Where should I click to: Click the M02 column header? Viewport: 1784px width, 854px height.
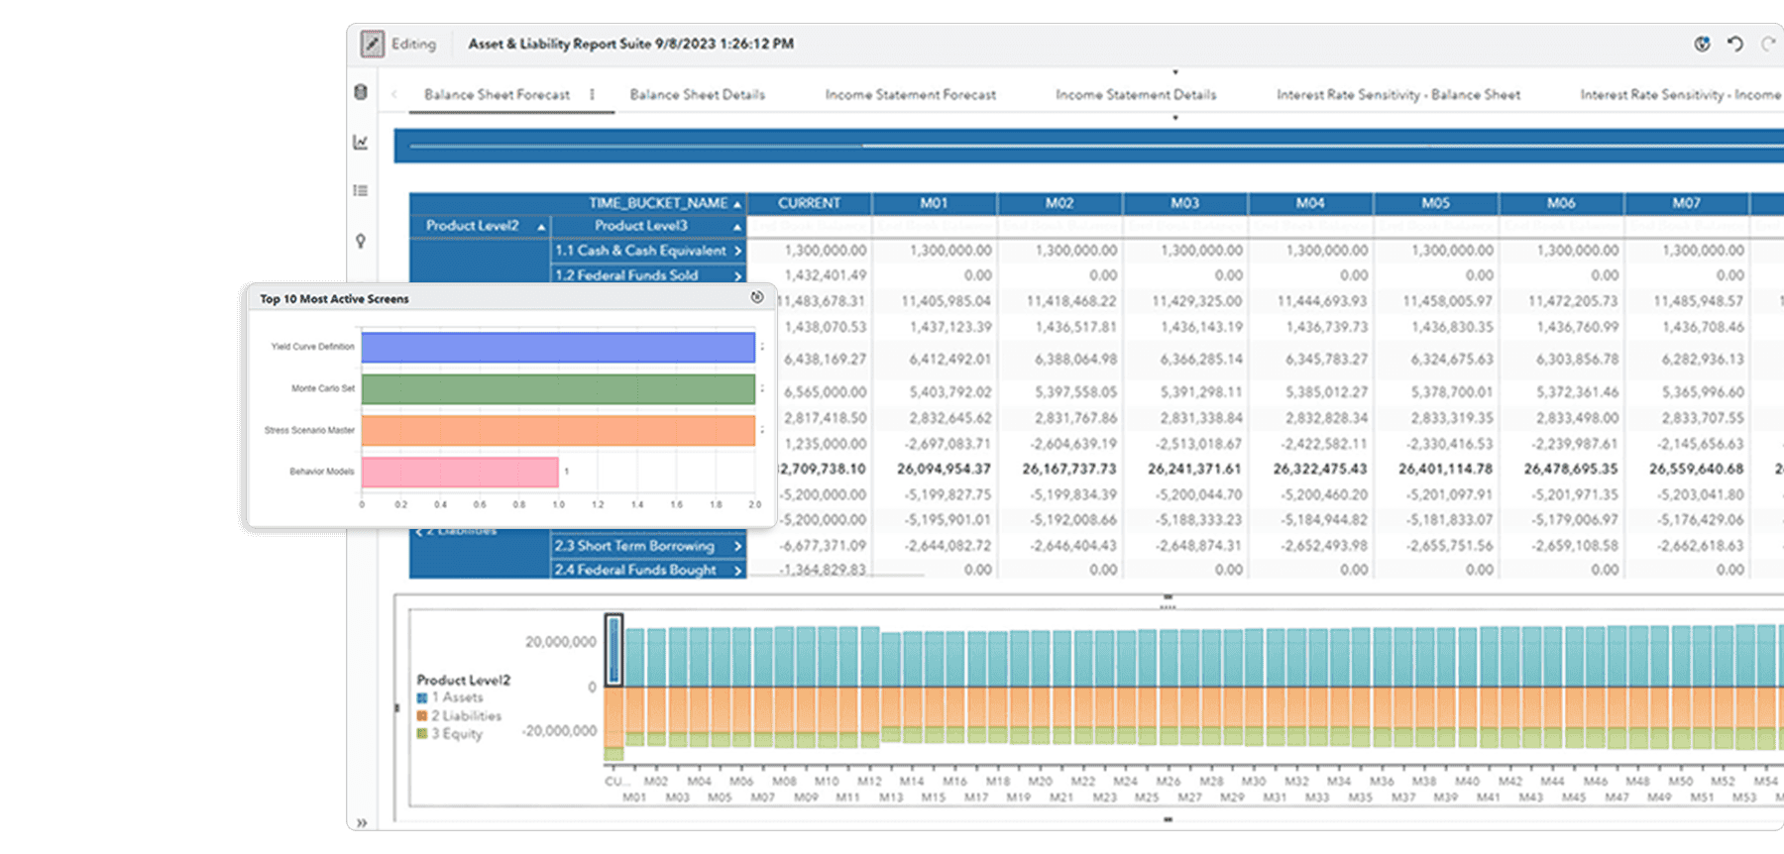click(1059, 203)
